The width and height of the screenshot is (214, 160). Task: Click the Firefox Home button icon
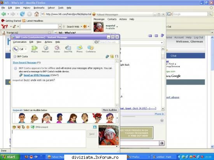pyautogui.click(x=37, y=14)
